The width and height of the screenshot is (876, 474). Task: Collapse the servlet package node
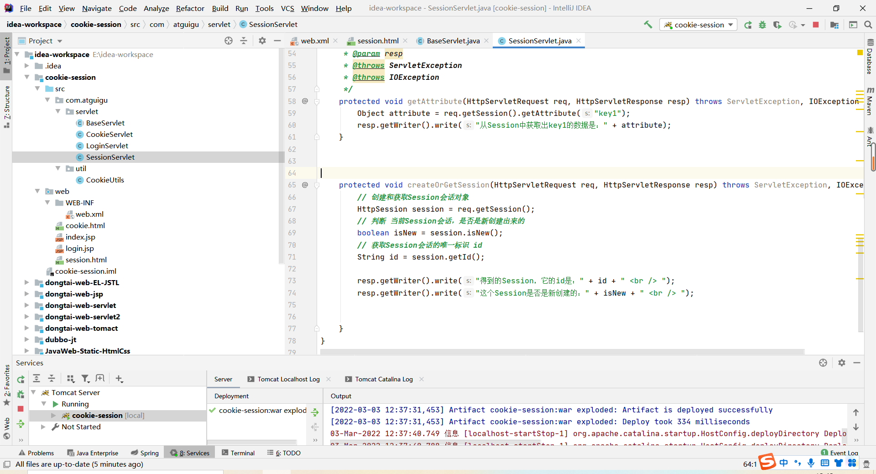(x=58, y=111)
